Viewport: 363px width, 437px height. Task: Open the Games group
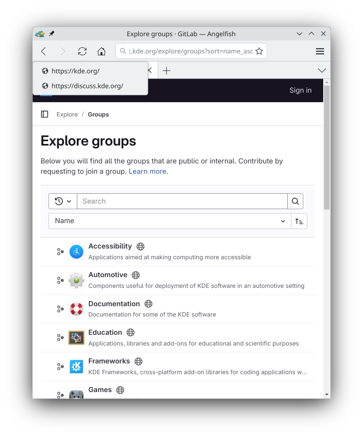pyautogui.click(x=100, y=390)
